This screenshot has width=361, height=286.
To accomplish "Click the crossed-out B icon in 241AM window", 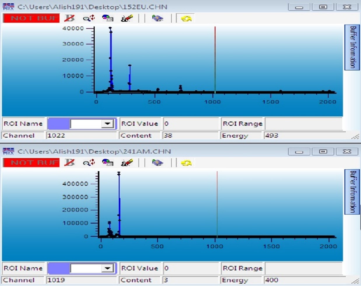I will click(x=69, y=163).
